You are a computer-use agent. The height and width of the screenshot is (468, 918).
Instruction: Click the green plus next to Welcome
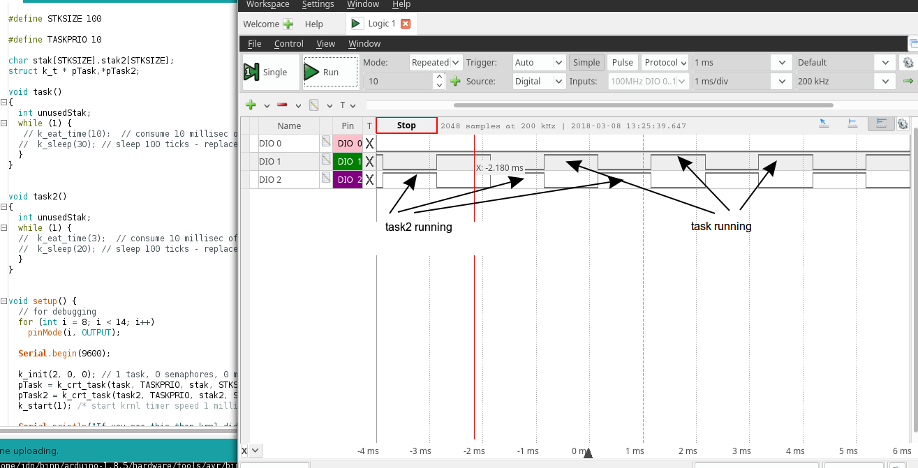click(x=288, y=24)
